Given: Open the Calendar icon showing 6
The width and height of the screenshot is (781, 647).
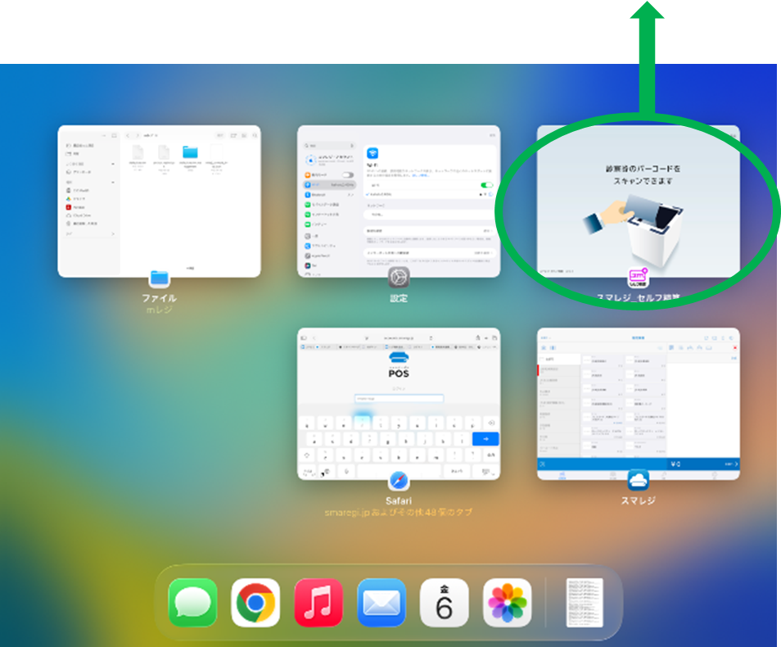Looking at the screenshot, I should click(445, 603).
